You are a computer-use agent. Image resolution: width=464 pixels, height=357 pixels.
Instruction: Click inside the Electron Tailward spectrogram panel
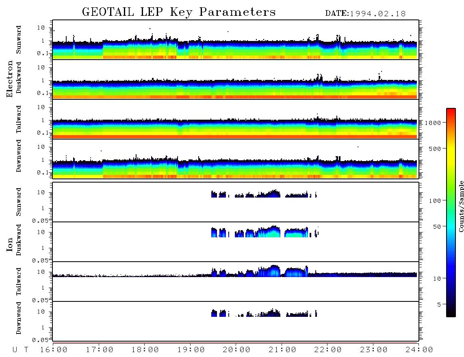pyautogui.click(x=235, y=119)
